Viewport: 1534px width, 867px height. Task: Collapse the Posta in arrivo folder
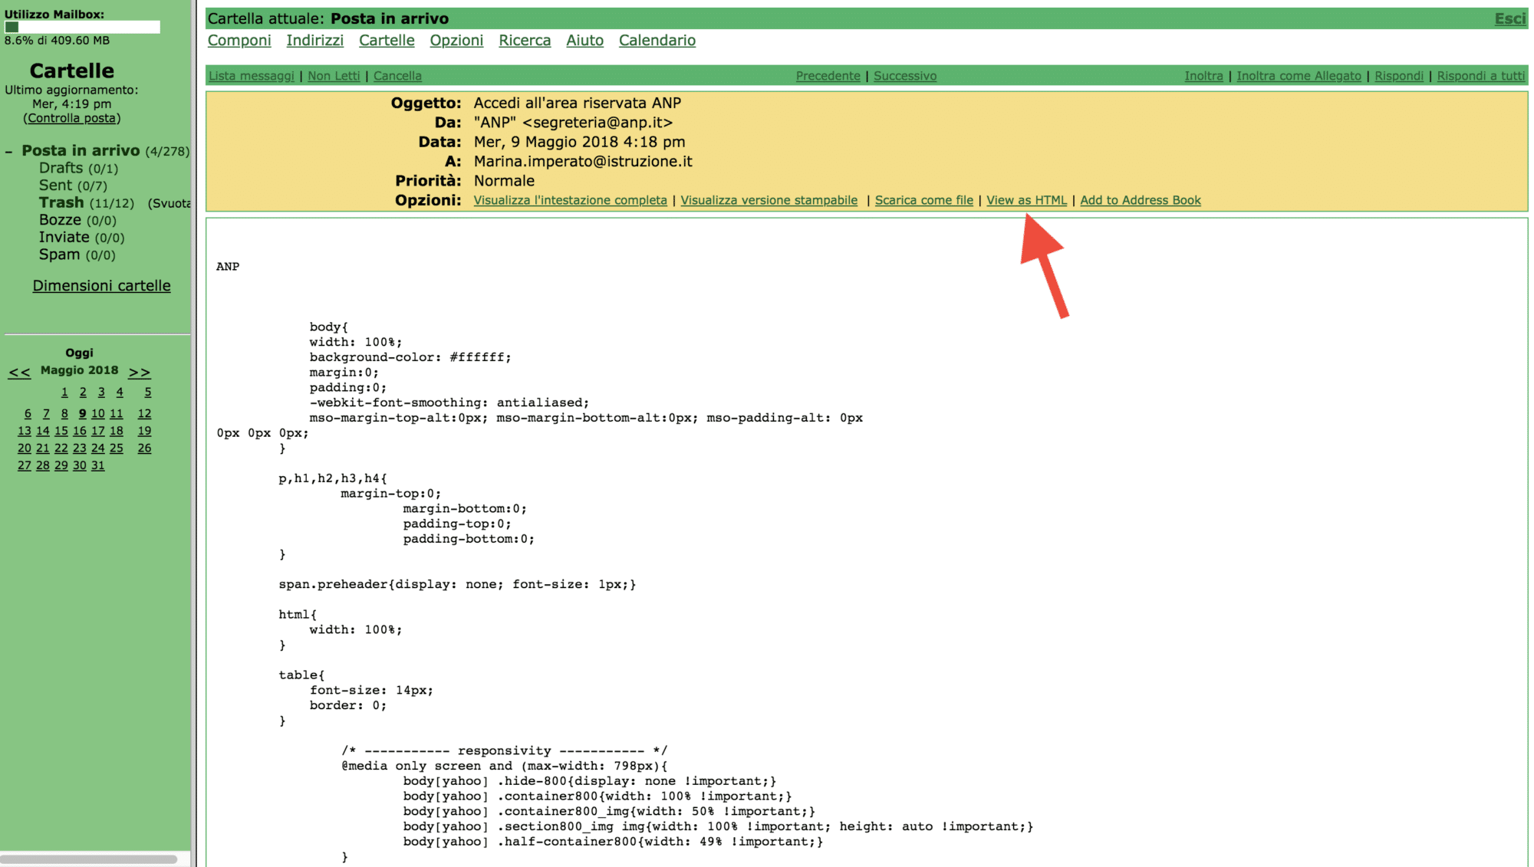tap(8, 152)
